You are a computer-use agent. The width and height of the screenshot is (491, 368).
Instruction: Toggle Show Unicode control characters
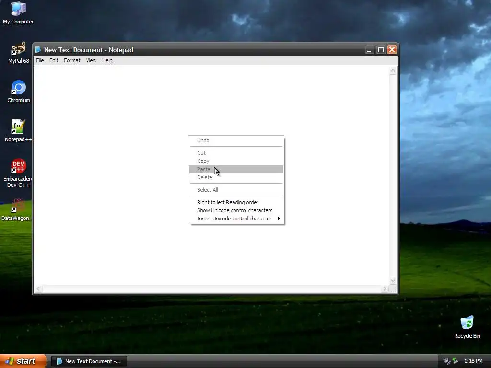[236, 210]
